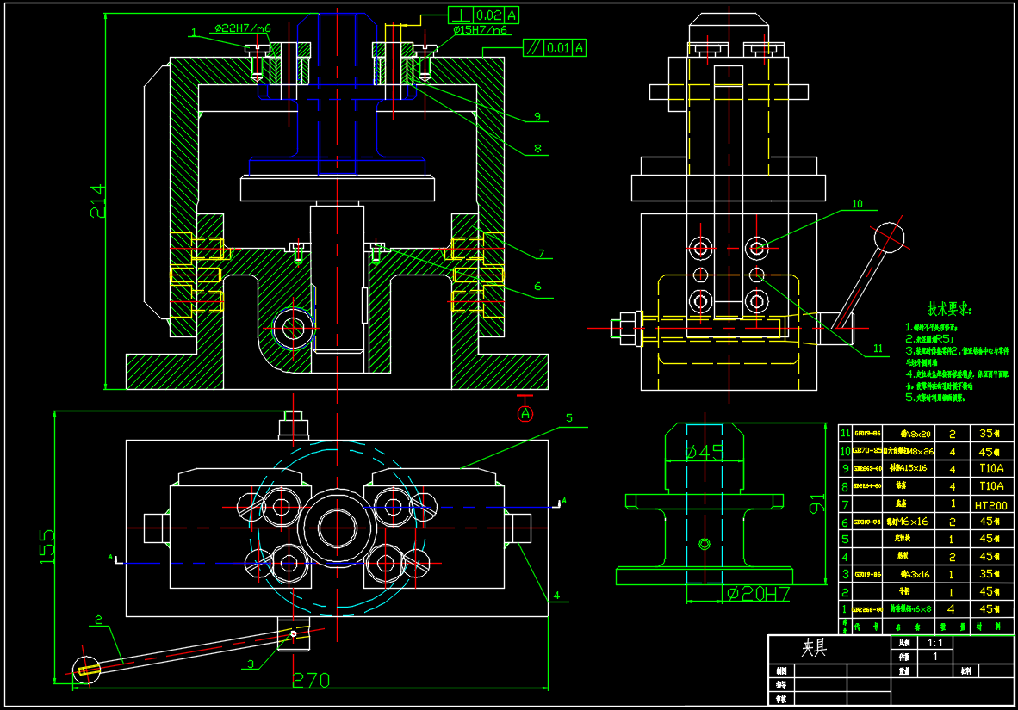Click part callout number 5
Viewport: 1018px width, 710px height.
[x=568, y=418]
